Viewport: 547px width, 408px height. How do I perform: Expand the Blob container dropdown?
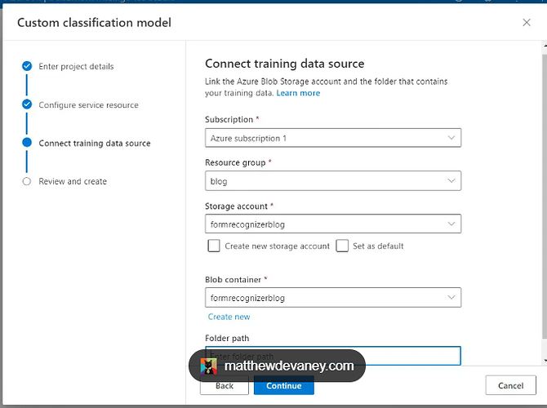click(333, 298)
